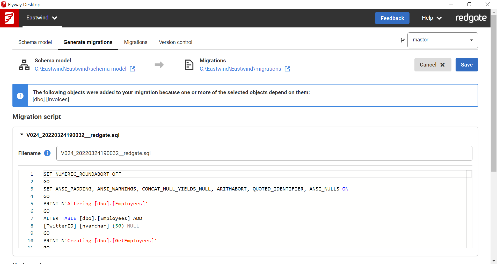Open schema-model folder external link icon
The height and width of the screenshot is (264, 497).
132,69
